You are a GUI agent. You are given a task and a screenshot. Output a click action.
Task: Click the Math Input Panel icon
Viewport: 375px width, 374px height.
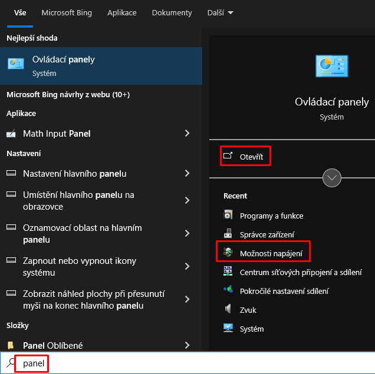click(x=11, y=134)
